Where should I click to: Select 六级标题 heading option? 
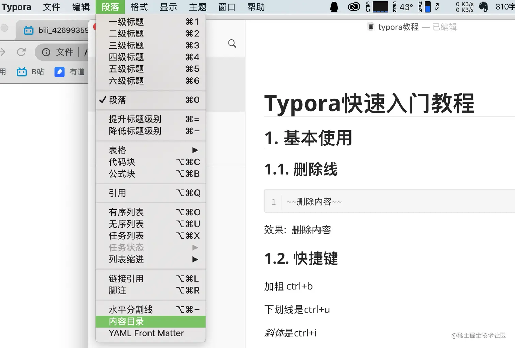coord(151,81)
